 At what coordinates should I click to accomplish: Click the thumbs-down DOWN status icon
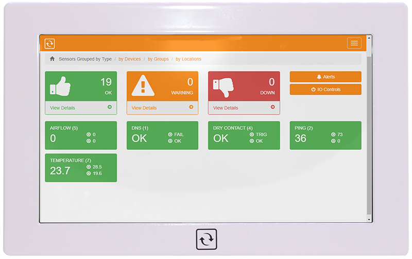[224, 88]
